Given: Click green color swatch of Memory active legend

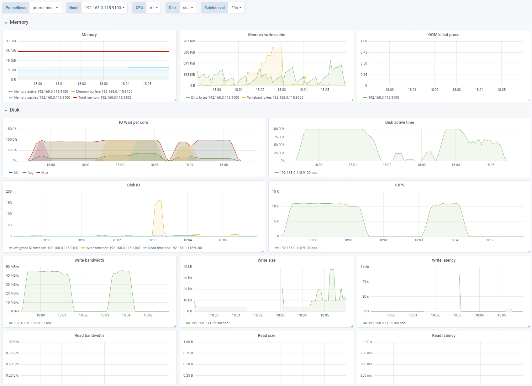Looking at the screenshot, I should [11, 91].
